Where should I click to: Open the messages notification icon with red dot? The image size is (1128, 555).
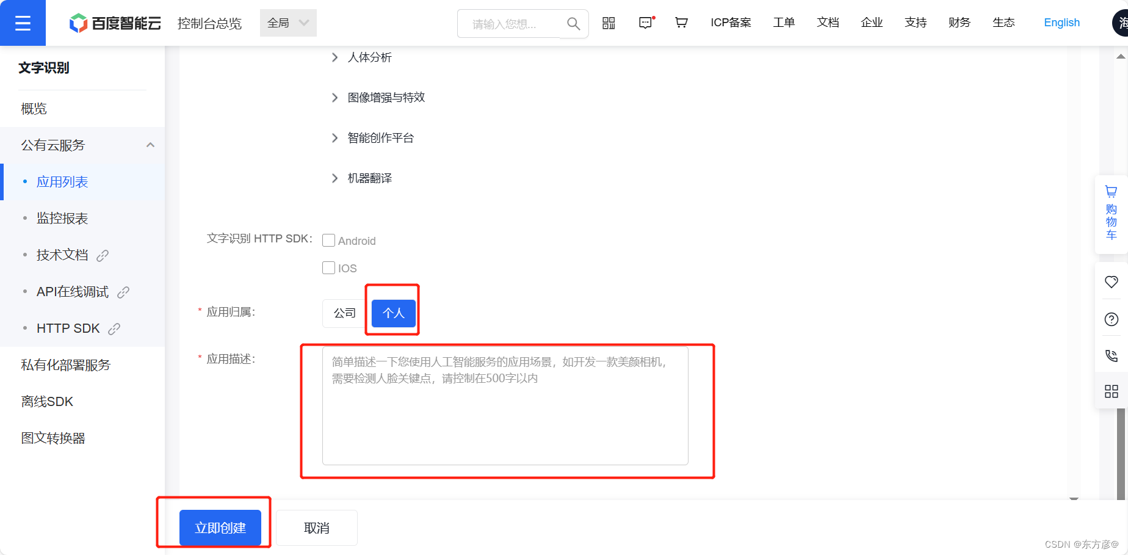[x=645, y=22]
